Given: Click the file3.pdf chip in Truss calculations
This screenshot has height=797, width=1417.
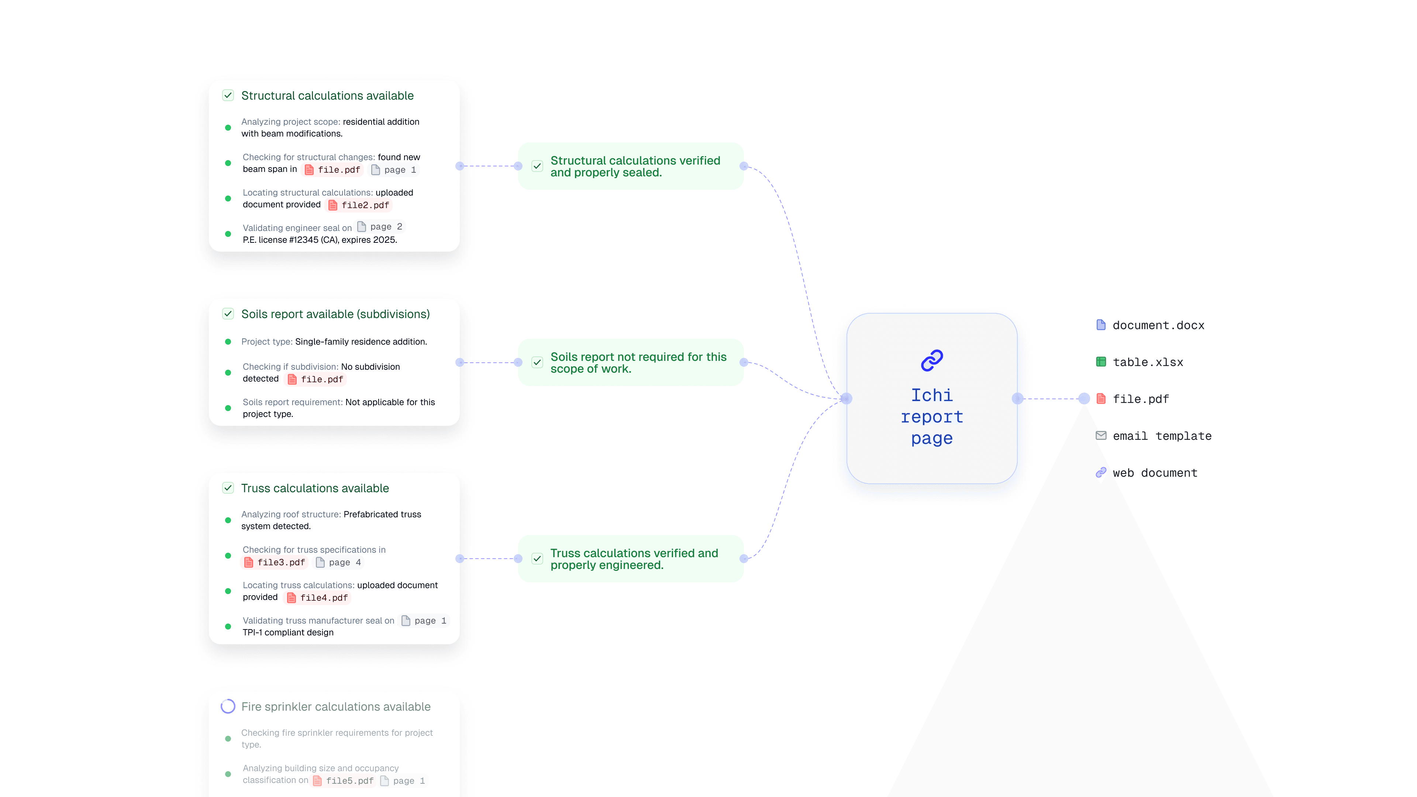Looking at the screenshot, I should (x=275, y=562).
